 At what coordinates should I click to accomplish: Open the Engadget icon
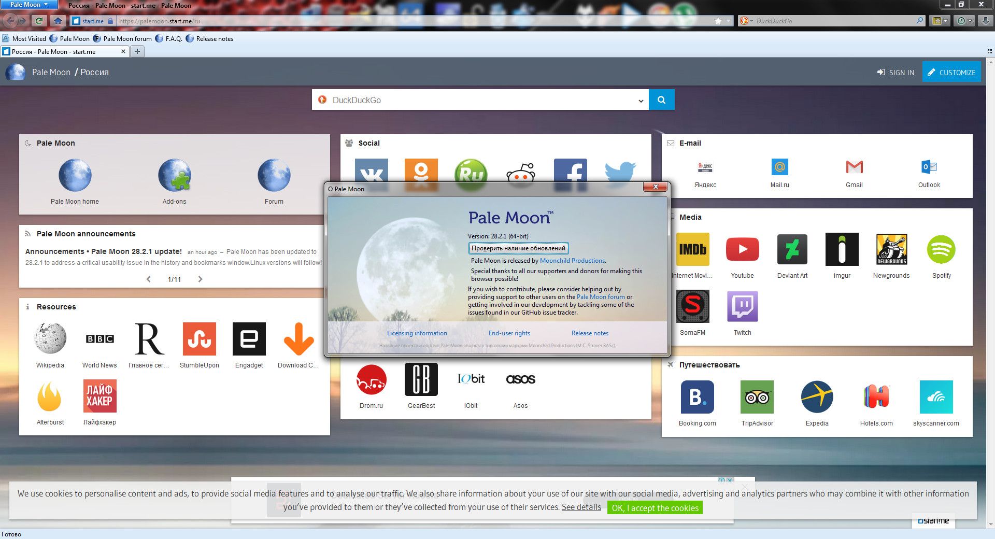[249, 339]
